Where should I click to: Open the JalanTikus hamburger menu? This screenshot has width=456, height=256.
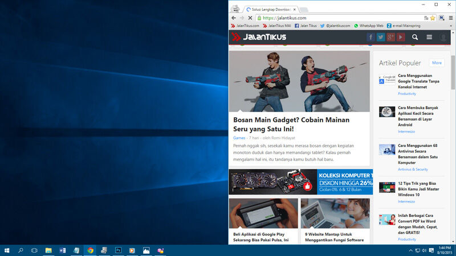[429, 37]
